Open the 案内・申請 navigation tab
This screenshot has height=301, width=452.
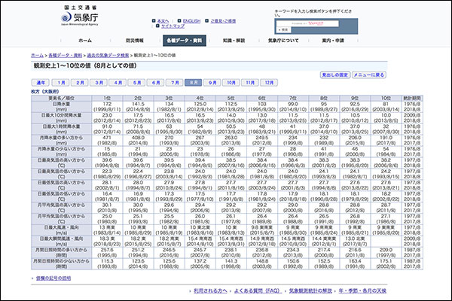pos(332,39)
